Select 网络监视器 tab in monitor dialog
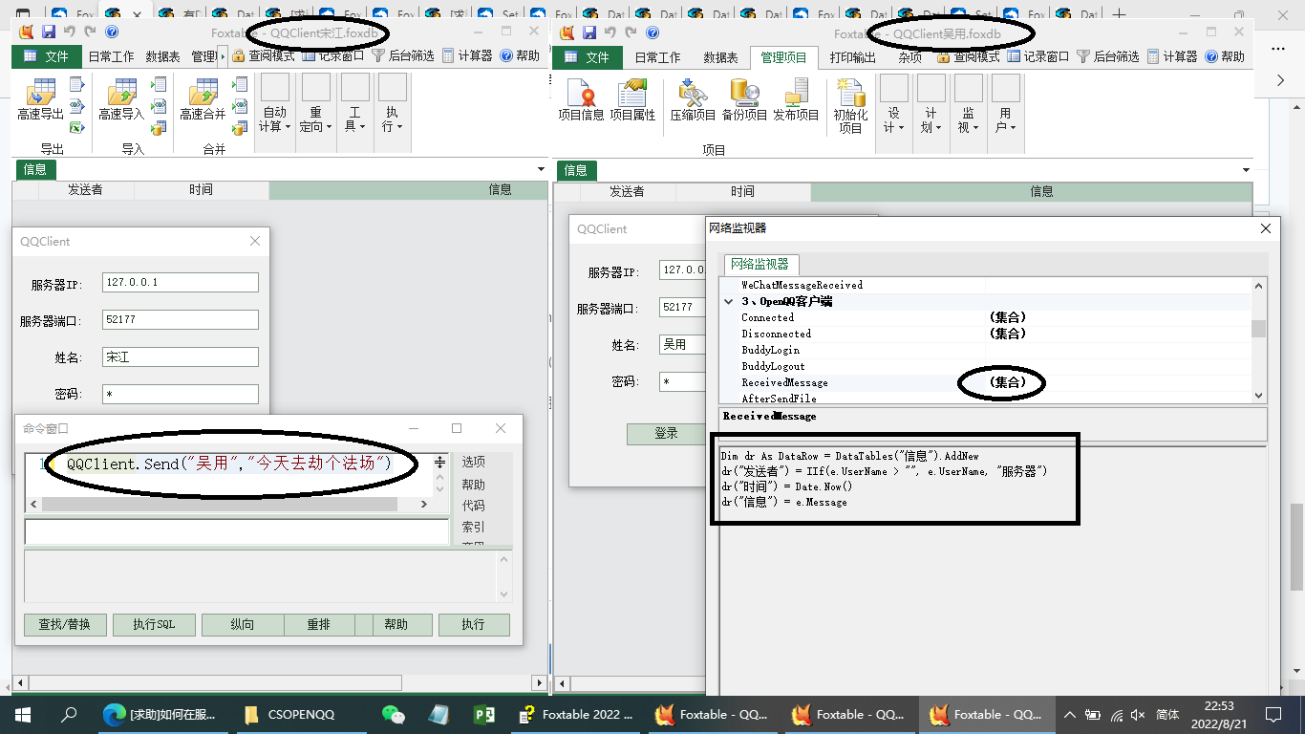This screenshot has height=734, width=1305. [x=759, y=264]
